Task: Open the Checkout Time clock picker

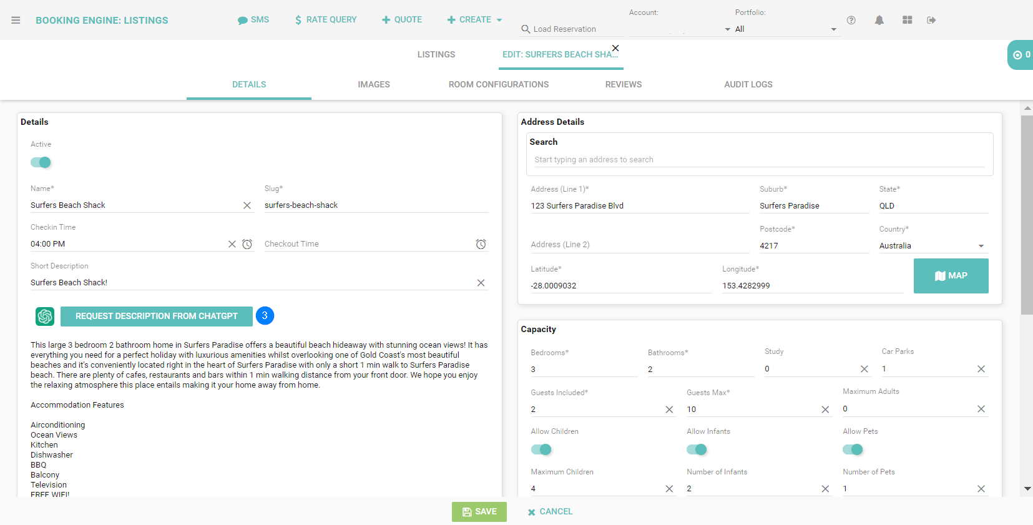Action: pyautogui.click(x=481, y=244)
